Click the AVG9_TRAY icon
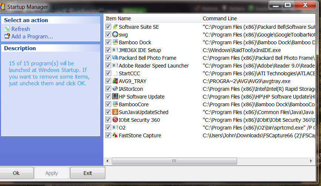This screenshot has height=186, width=321. click(115, 81)
